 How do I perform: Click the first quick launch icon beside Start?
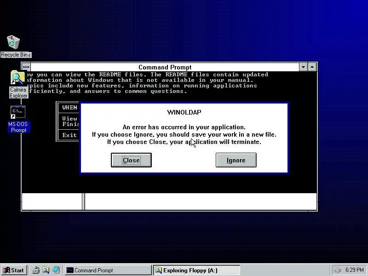(36, 270)
